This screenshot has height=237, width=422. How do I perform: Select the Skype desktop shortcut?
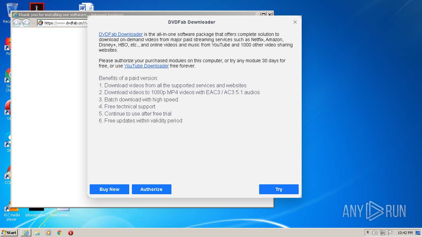[8, 142]
